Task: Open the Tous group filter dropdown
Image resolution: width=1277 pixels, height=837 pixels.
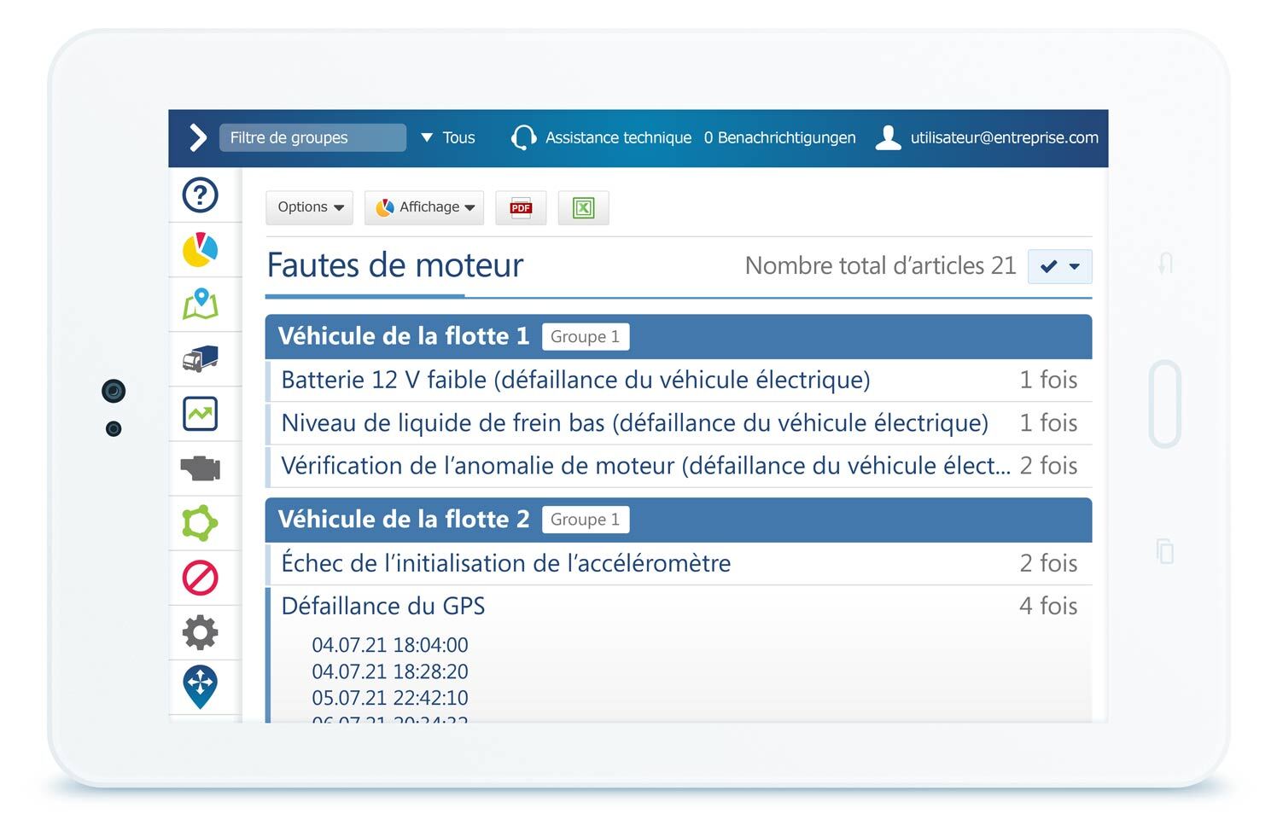Action: click(x=448, y=137)
